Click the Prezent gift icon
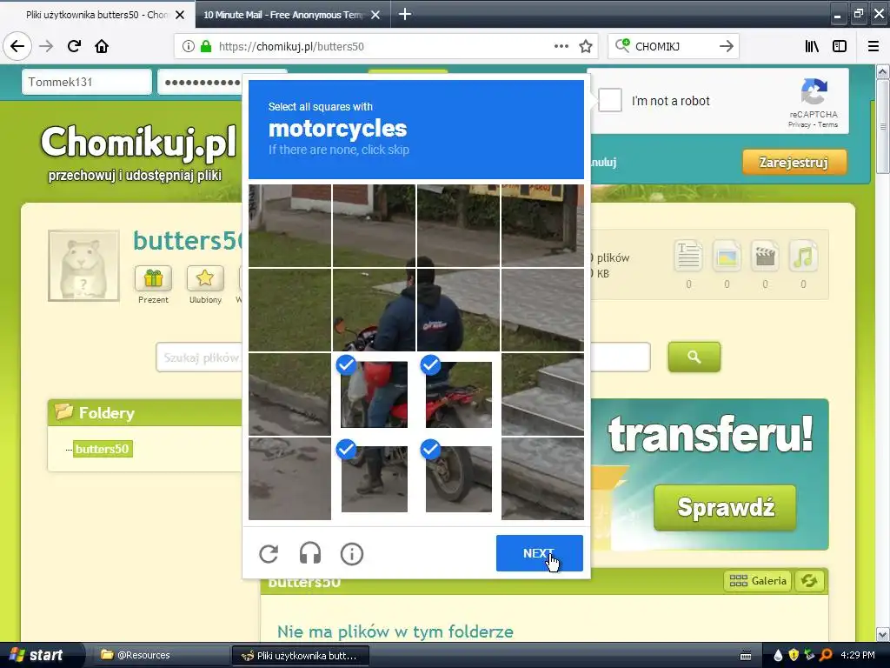 (153, 278)
